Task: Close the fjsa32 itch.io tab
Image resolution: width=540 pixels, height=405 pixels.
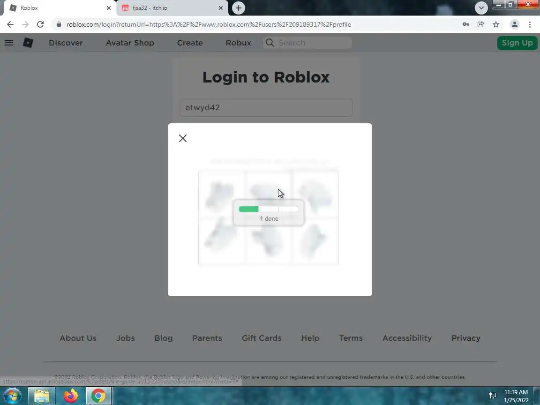Action: click(221, 8)
